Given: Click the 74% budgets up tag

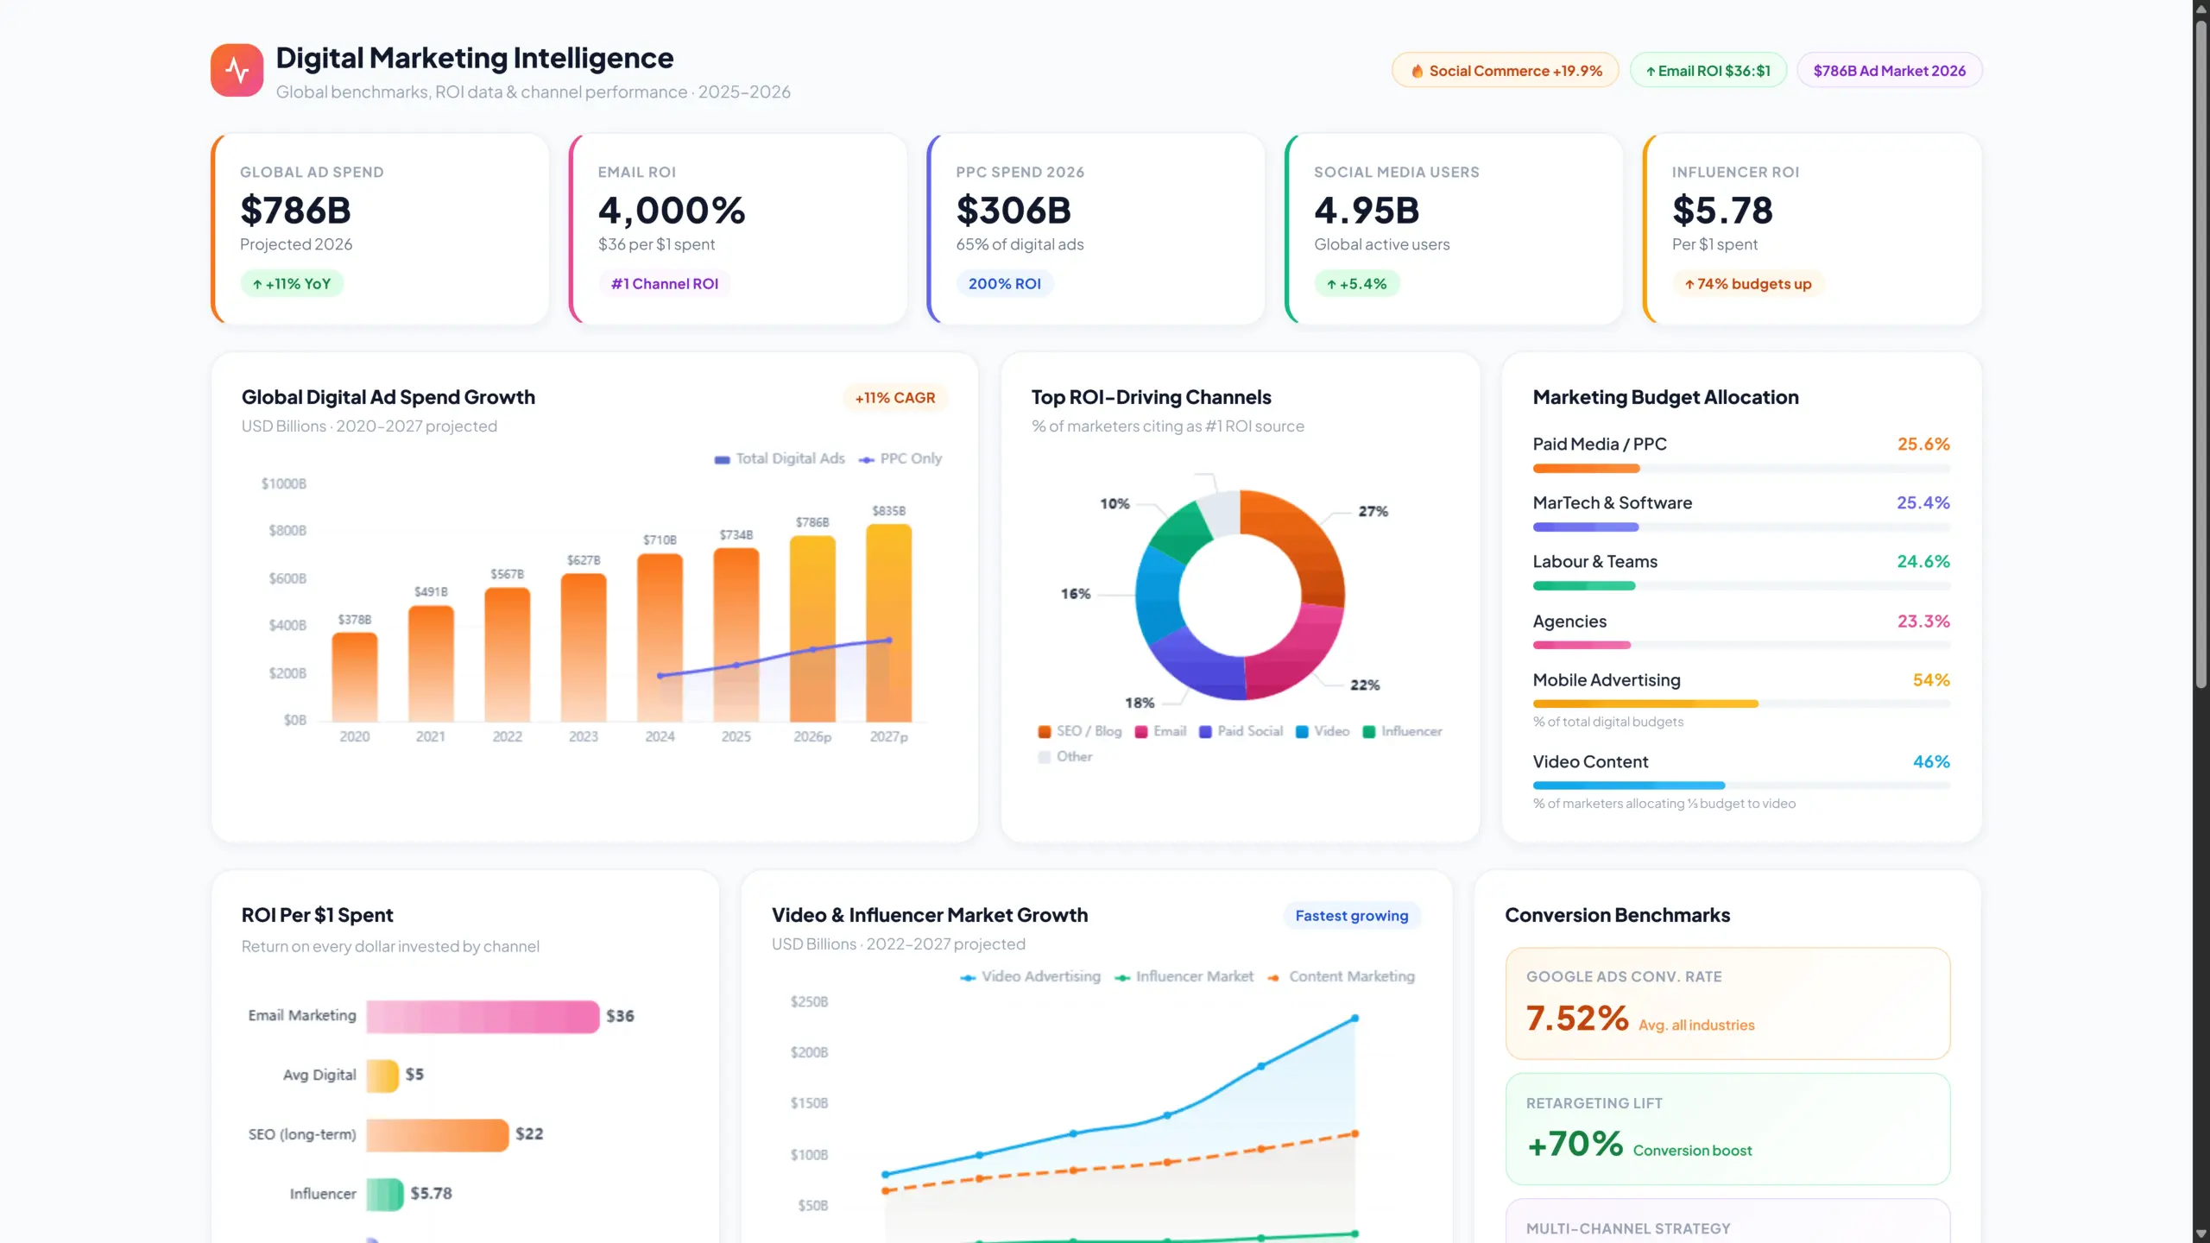Looking at the screenshot, I should tap(1747, 284).
